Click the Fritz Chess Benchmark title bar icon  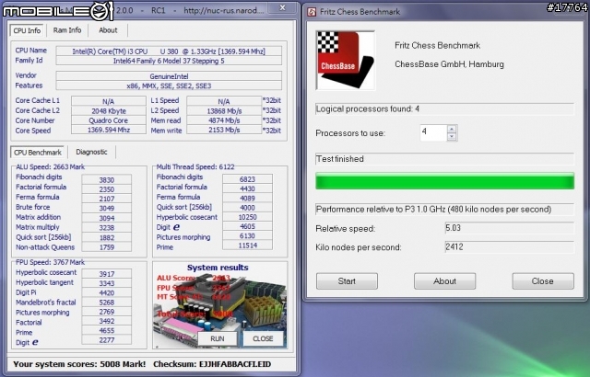pyautogui.click(x=312, y=12)
